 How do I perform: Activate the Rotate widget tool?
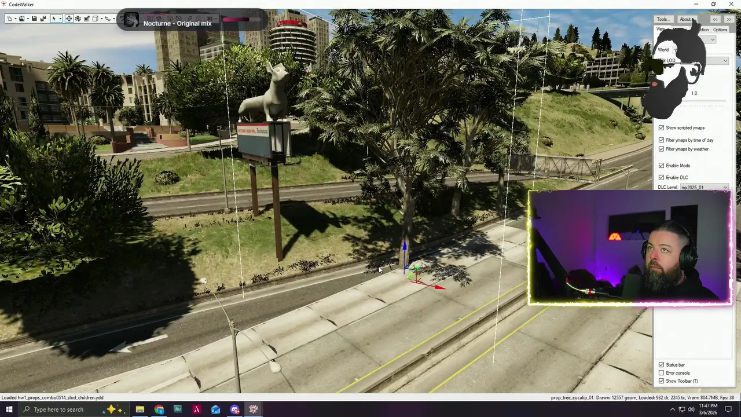(78, 19)
